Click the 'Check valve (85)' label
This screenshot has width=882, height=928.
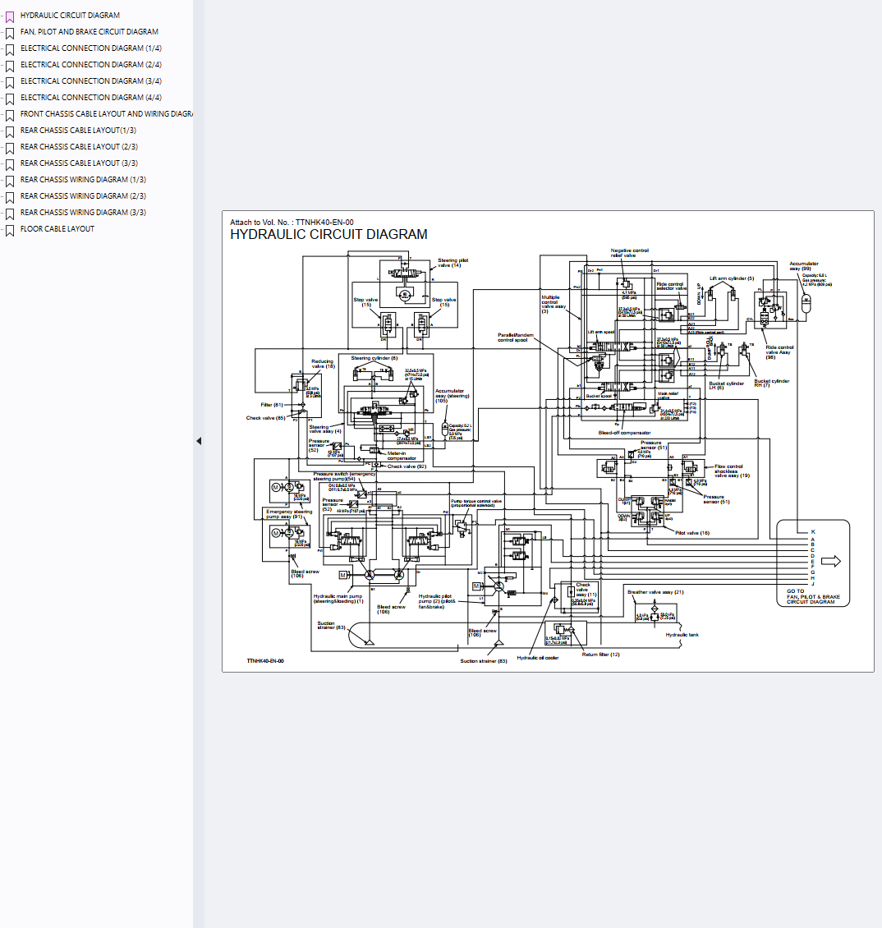coord(266,418)
